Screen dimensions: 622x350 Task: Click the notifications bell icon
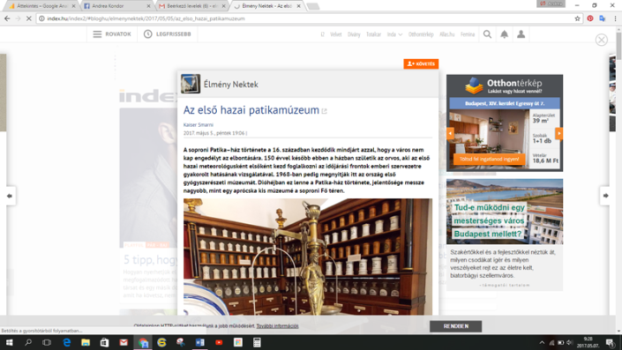click(504, 34)
